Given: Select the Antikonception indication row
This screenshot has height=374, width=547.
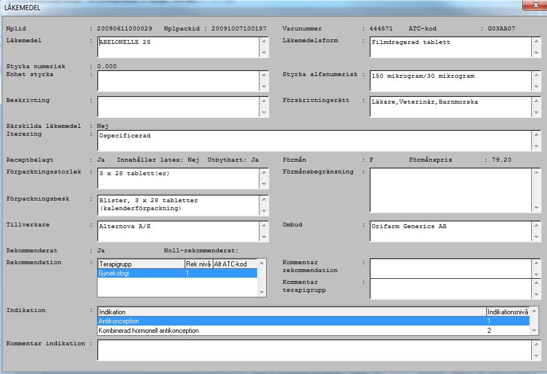Looking at the screenshot, I should (314, 320).
